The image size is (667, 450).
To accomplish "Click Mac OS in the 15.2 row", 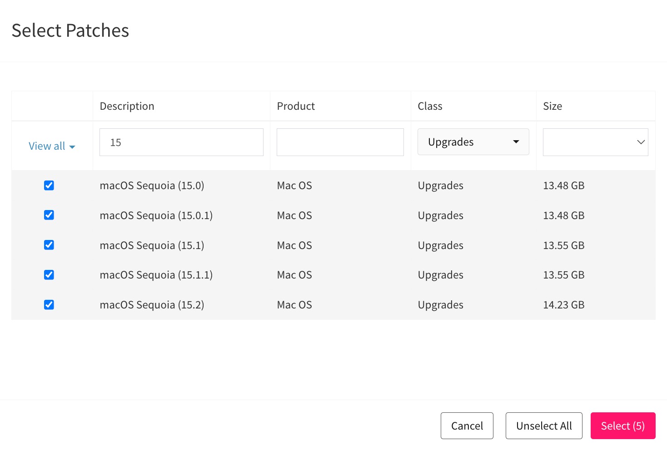I will click(x=294, y=305).
